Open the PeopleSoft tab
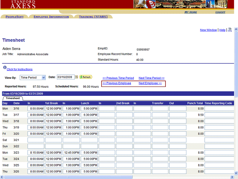This screenshot has height=179, width=238. click(x=15, y=17)
